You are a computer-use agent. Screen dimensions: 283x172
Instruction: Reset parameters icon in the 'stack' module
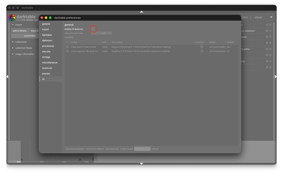267,37
